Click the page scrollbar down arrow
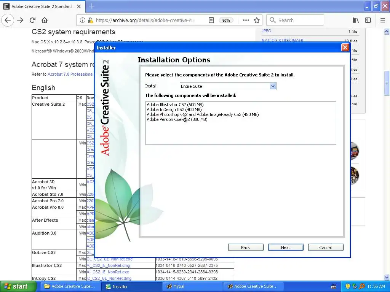Viewport: 390px width, 292px height. pos(387,278)
